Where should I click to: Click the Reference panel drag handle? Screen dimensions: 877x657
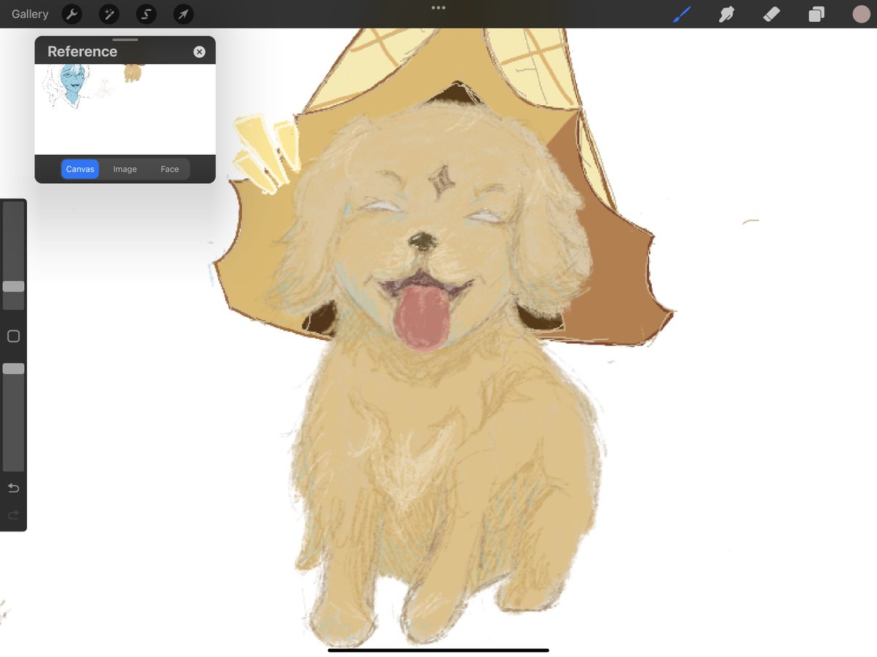125,39
